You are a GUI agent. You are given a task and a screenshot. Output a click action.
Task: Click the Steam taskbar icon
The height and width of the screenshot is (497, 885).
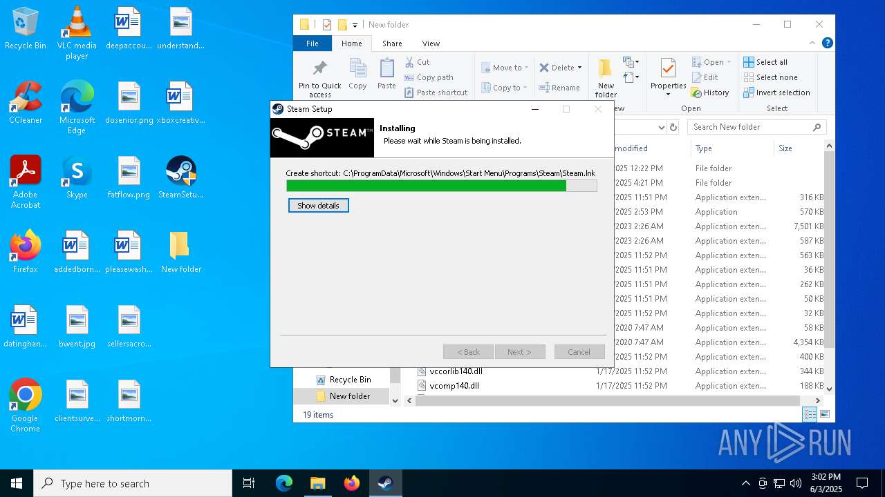(x=385, y=483)
